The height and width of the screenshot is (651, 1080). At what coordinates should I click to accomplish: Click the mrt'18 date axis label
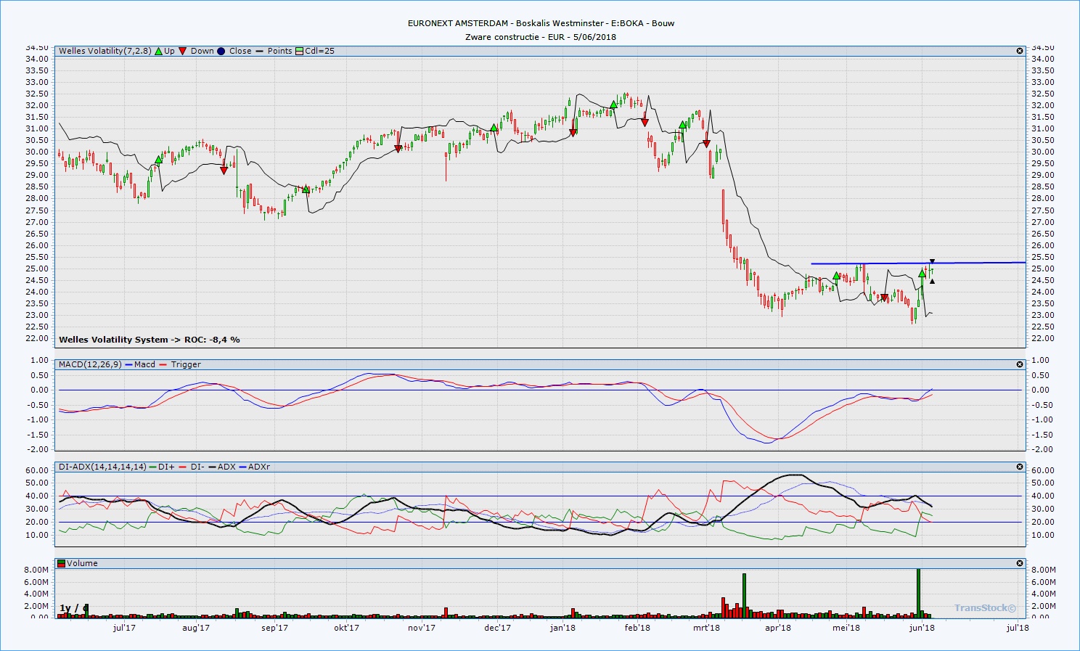(706, 628)
